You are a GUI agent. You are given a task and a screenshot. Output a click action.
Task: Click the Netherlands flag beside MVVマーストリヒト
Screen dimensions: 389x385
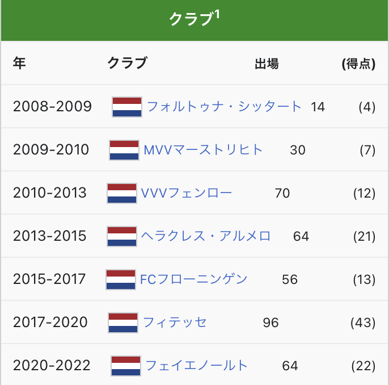click(124, 150)
